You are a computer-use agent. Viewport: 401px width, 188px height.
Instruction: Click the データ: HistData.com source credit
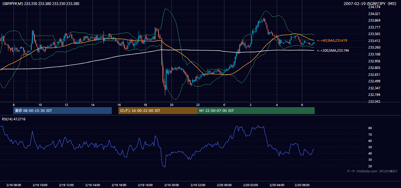coord(372,171)
